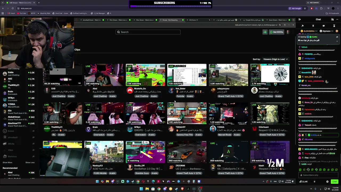This screenshot has height=192, width=341.
Task: Click the green Chat send button
Action: [x=335, y=182]
